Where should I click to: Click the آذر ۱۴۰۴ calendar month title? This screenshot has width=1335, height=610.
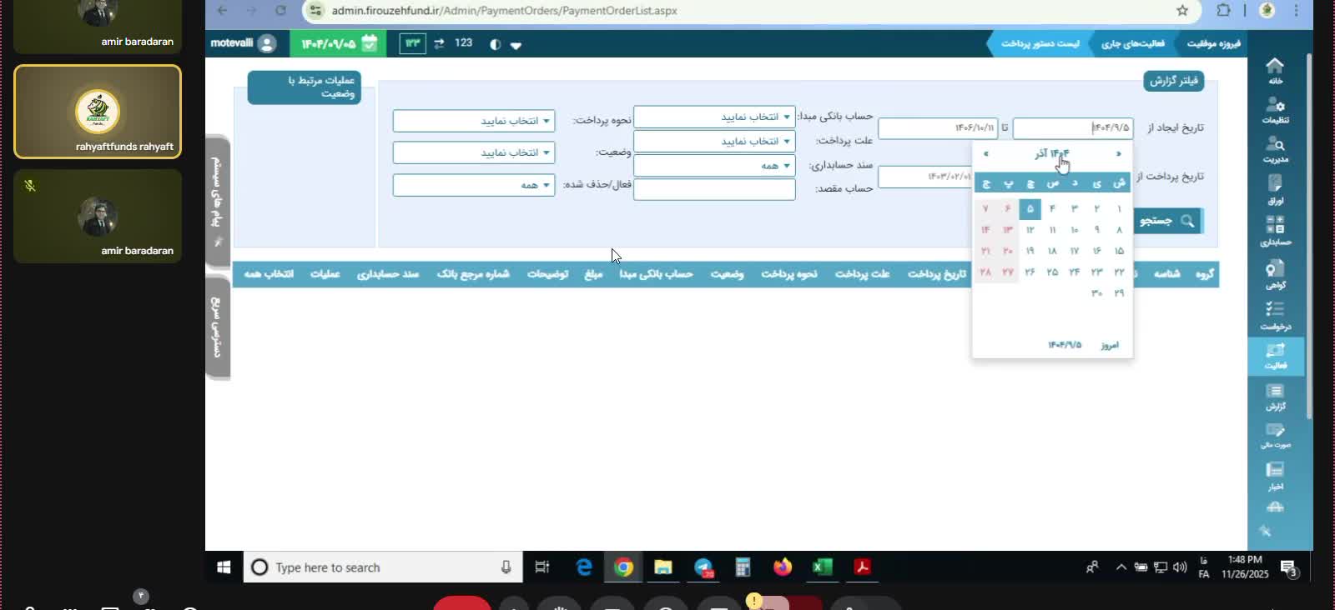(1052, 154)
